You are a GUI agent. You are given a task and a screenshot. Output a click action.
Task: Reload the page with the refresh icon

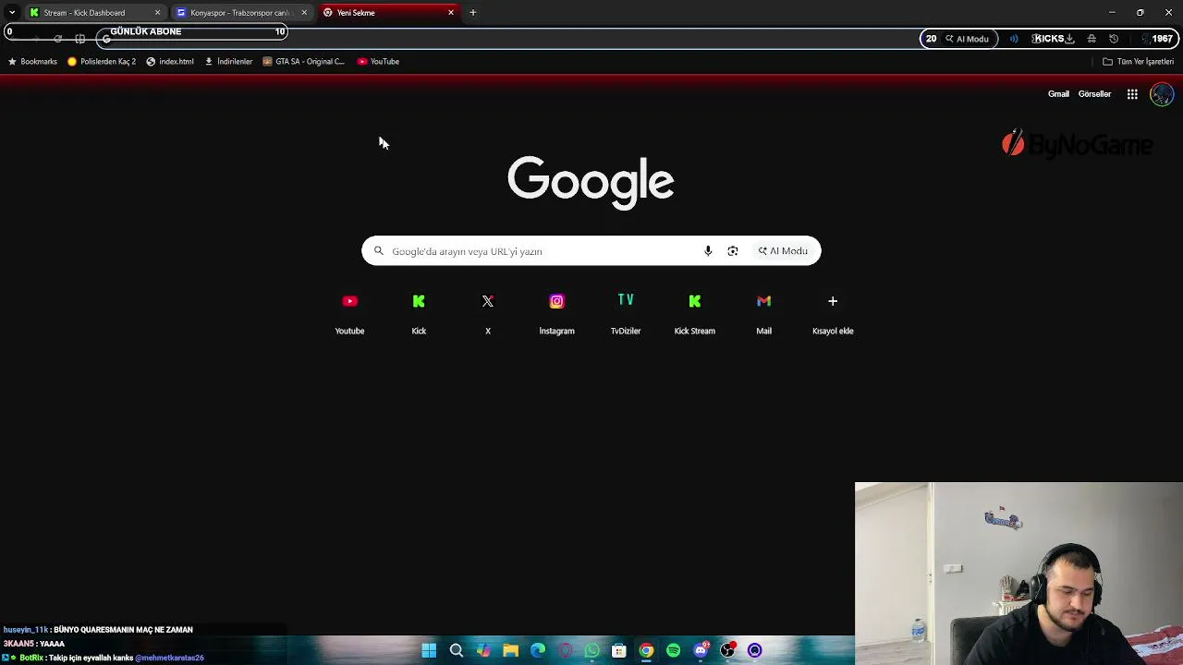pos(57,39)
